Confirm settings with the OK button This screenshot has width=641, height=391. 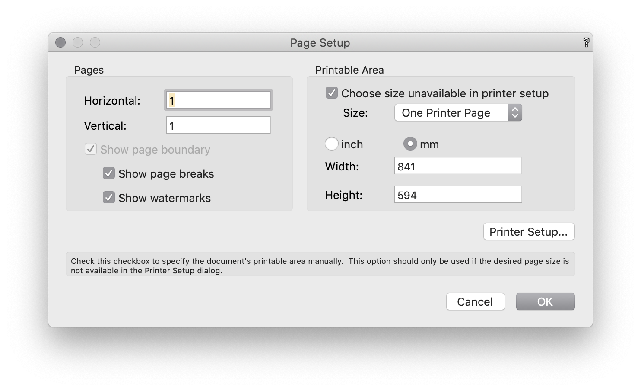tap(545, 301)
